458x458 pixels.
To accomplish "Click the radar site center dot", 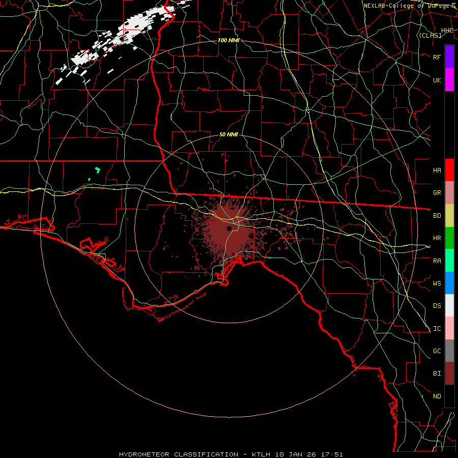I will (230, 228).
